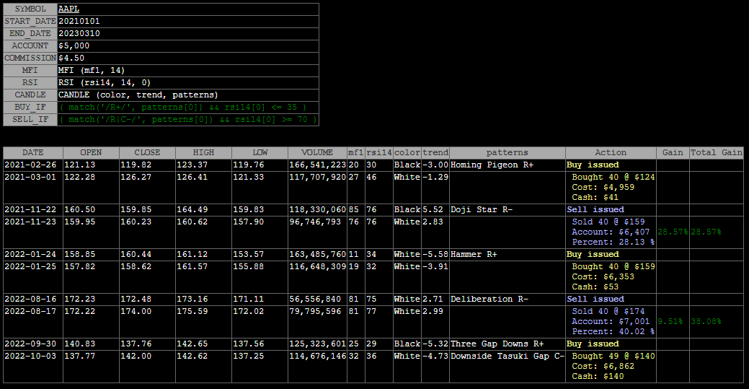Click the 38.08% total gain value

(706, 322)
